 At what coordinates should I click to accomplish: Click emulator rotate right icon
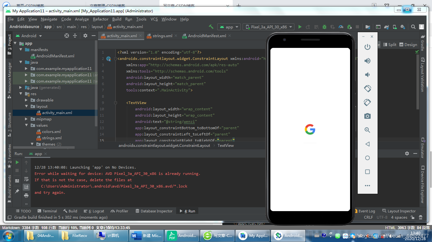click(367, 102)
